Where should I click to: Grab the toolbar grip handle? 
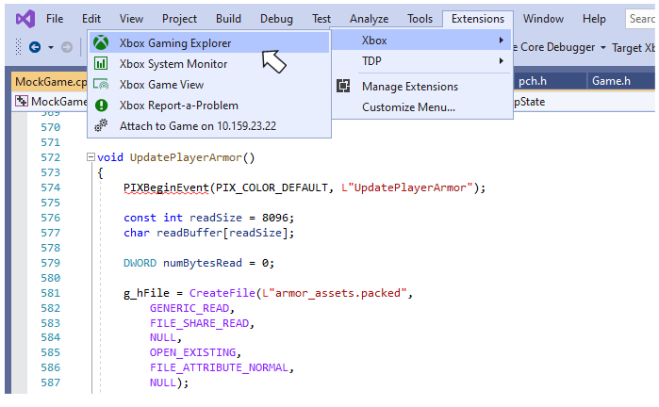(x=18, y=46)
